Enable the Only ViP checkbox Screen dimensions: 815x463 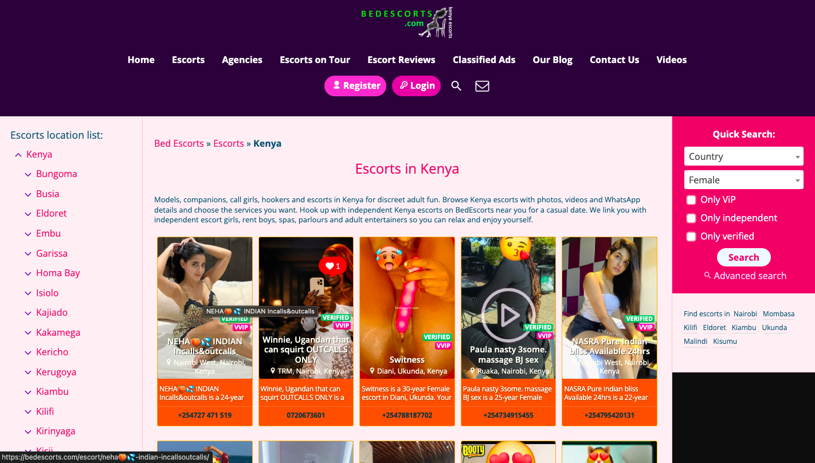pyautogui.click(x=691, y=200)
